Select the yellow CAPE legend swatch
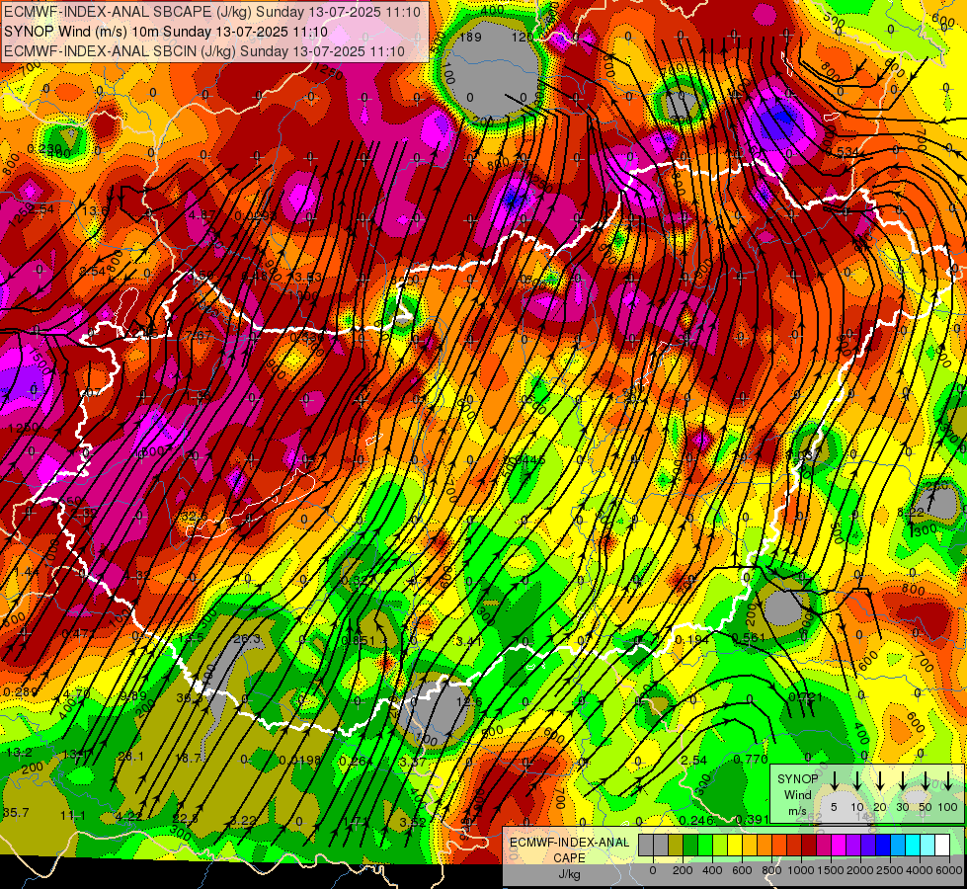This screenshot has width=967, height=889. coord(735,846)
